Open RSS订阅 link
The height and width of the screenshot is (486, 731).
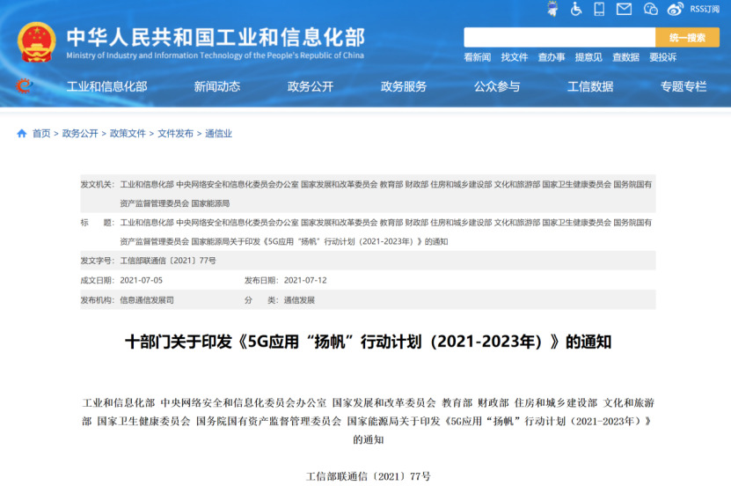pos(705,9)
